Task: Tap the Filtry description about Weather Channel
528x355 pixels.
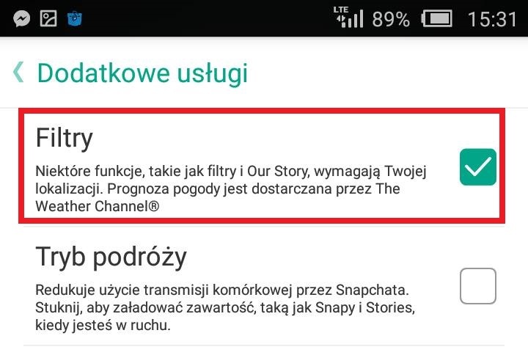Action: 231,189
